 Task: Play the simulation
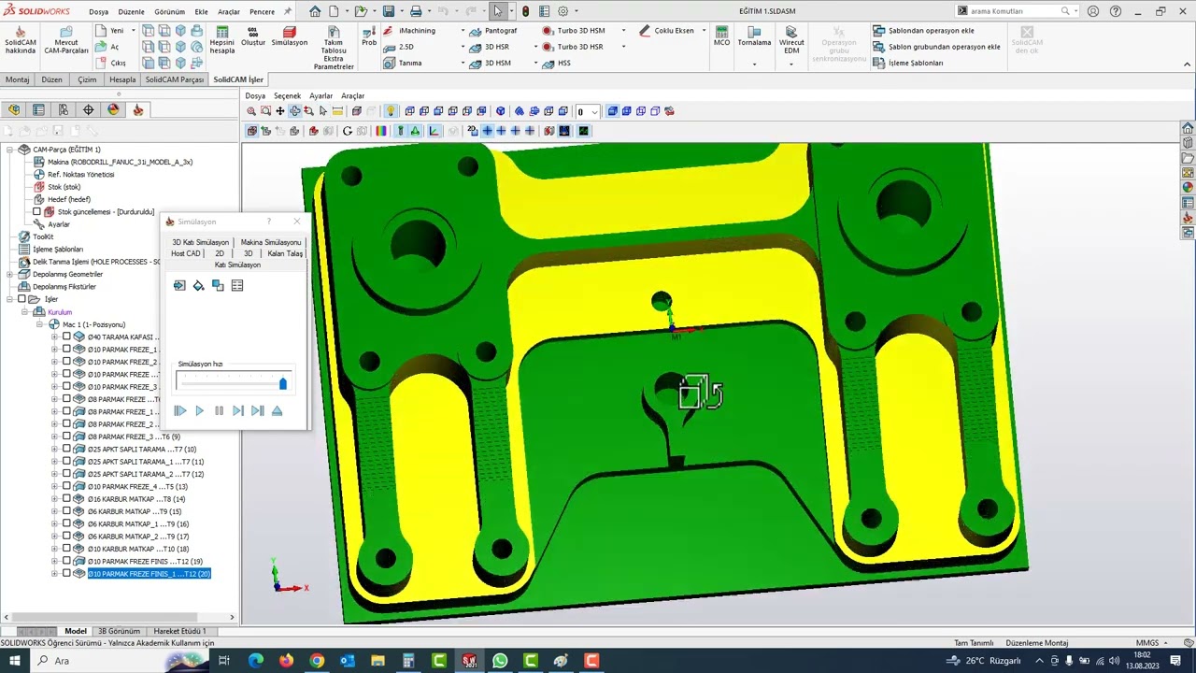tap(199, 410)
